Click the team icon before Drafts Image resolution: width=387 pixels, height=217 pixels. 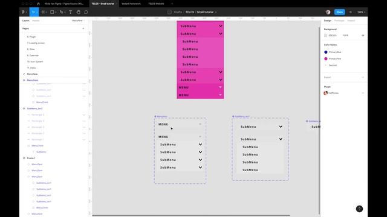169,12
